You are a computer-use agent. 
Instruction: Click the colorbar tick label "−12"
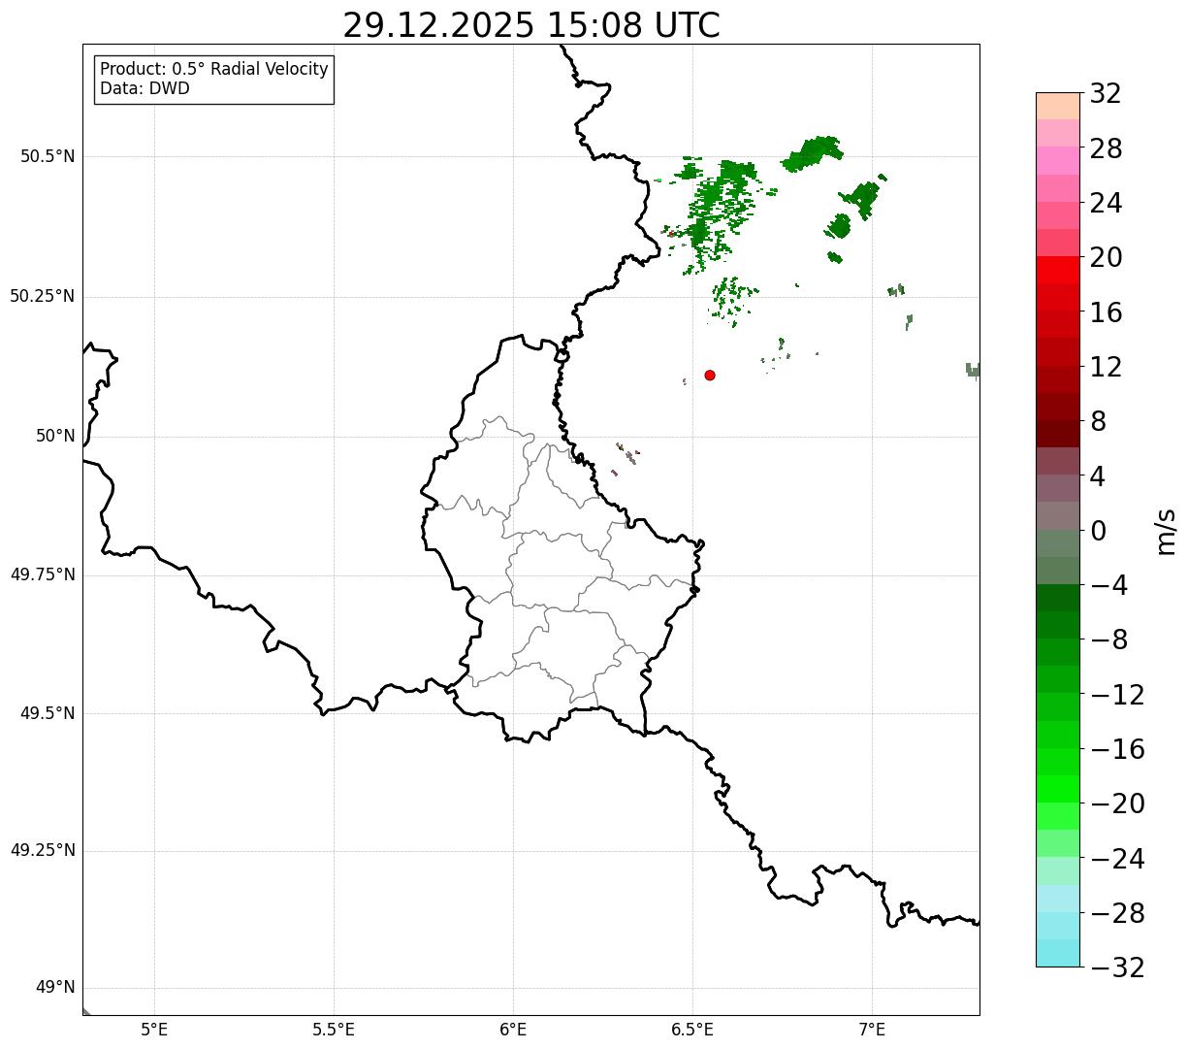1117,695
